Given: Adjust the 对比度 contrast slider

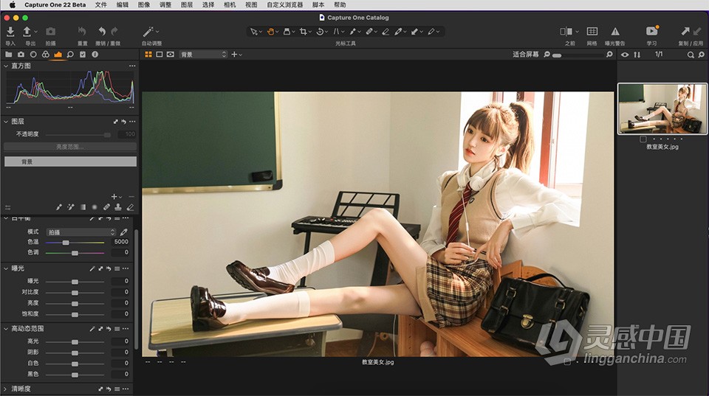Looking at the screenshot, I should (x=75, y=292).
